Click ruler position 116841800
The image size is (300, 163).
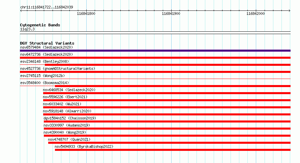pos(86,13)
